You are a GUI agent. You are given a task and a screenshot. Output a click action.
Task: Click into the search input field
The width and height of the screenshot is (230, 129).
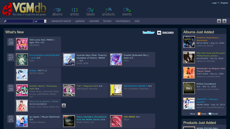18,21
